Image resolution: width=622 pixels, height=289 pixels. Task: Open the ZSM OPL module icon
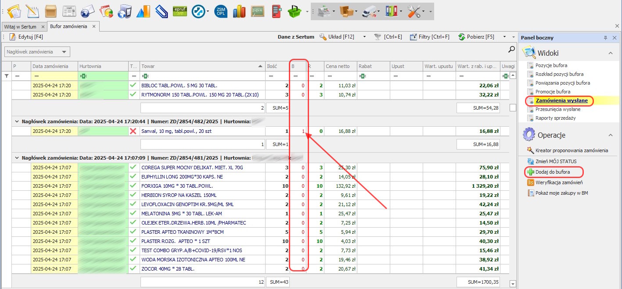[221, 11]
